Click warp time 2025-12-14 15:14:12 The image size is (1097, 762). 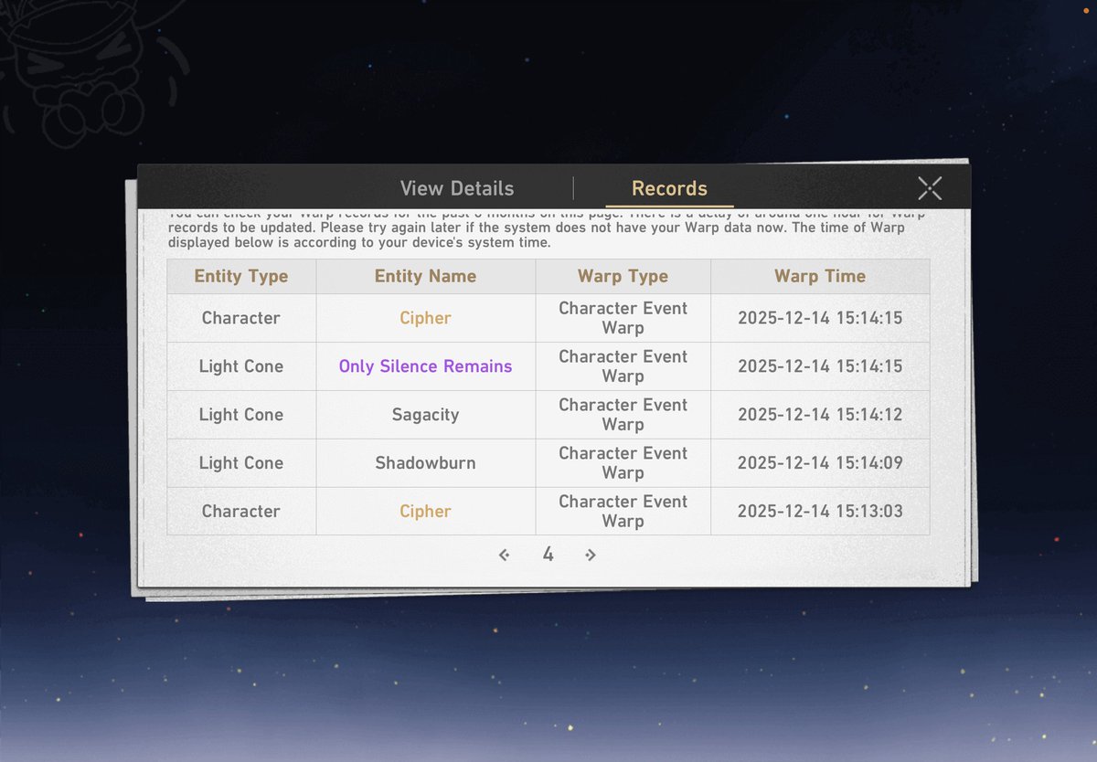pyautogui.click(x=820, y=415)
